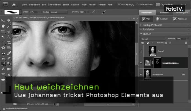Select the Tonwertkorrektur 1 layer mask thumbnail
Image resolution: width=191 pixels, height=111 pixels.
[x=157, y=63]
